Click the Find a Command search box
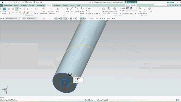 pos(161,5)
